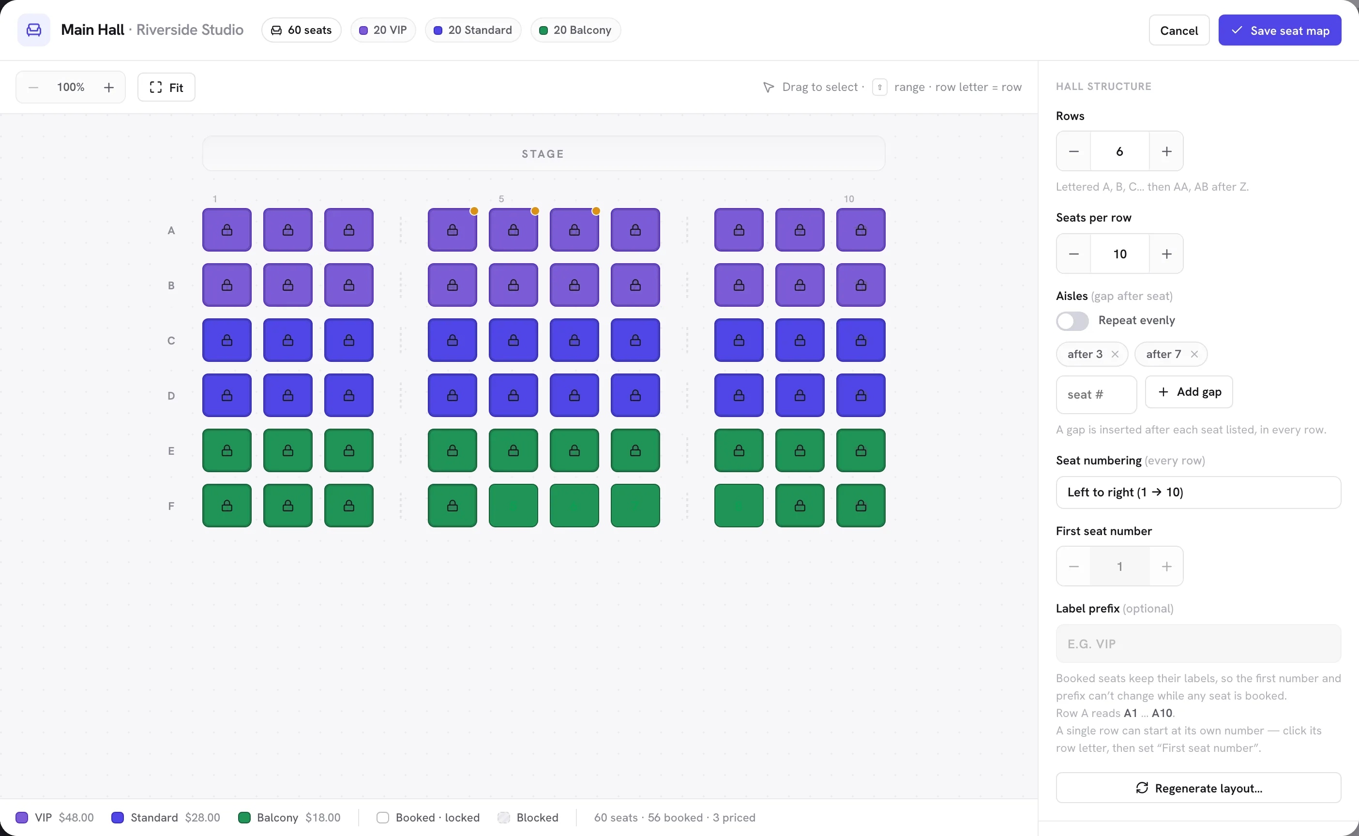Select row A by its letter
The image size is (1359, 836).
171,231
